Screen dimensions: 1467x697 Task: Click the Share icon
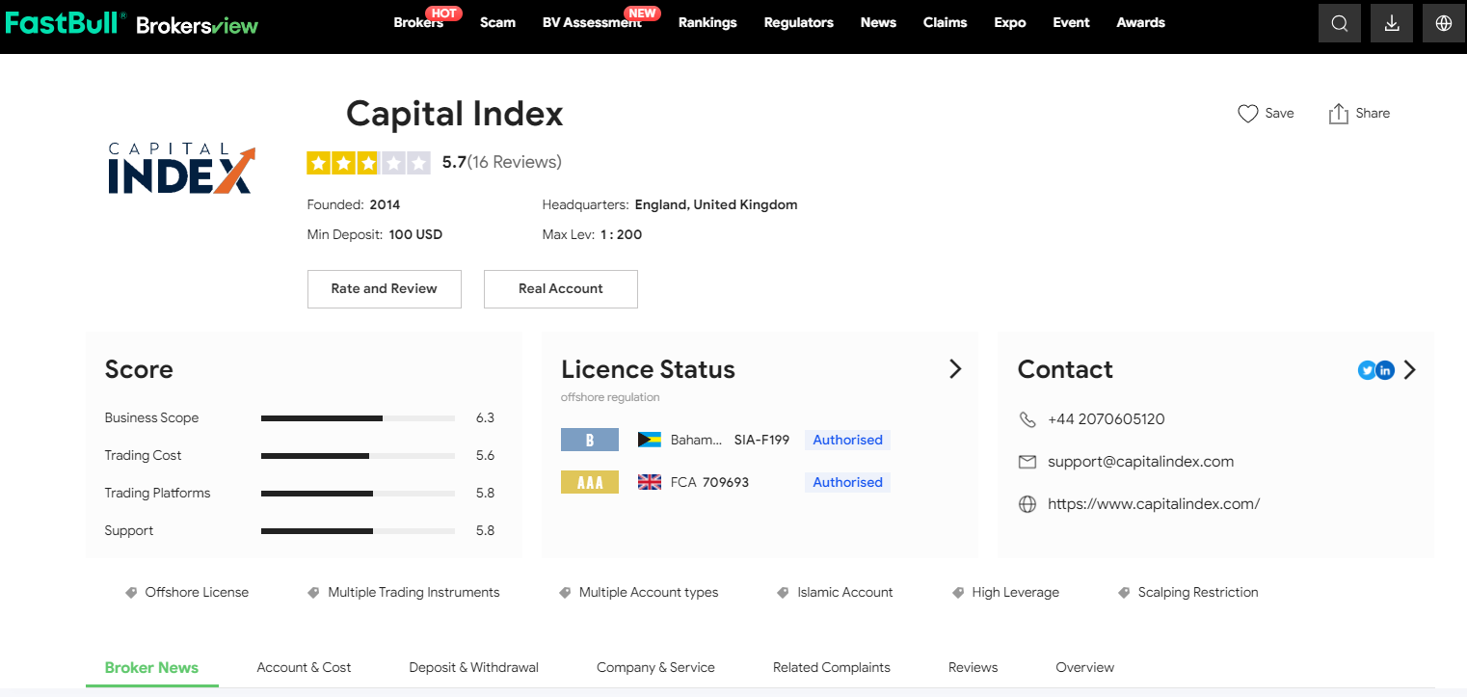[1338, 114]
